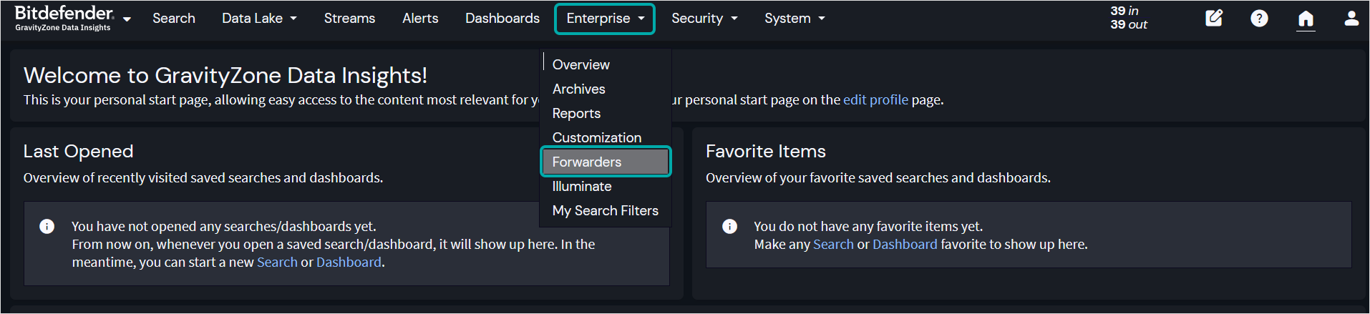The height and width of the screenshot is (314, 1370).
Task: Click the 39 in / 39 out throughput indicator
Action: (1129, 18)
